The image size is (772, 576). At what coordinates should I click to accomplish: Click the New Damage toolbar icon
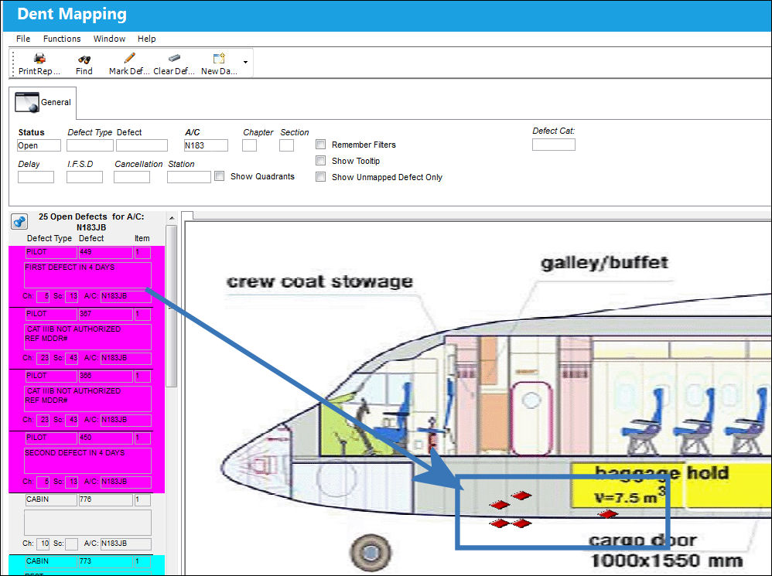[x=219, y=59]
